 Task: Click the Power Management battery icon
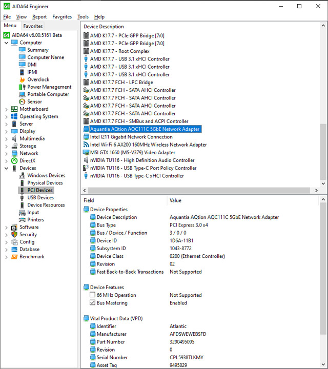[x=22, y=87]
